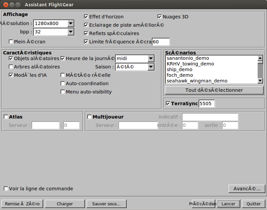
Task: Close the Assistant FlightGear window
Action: (6, 5)
